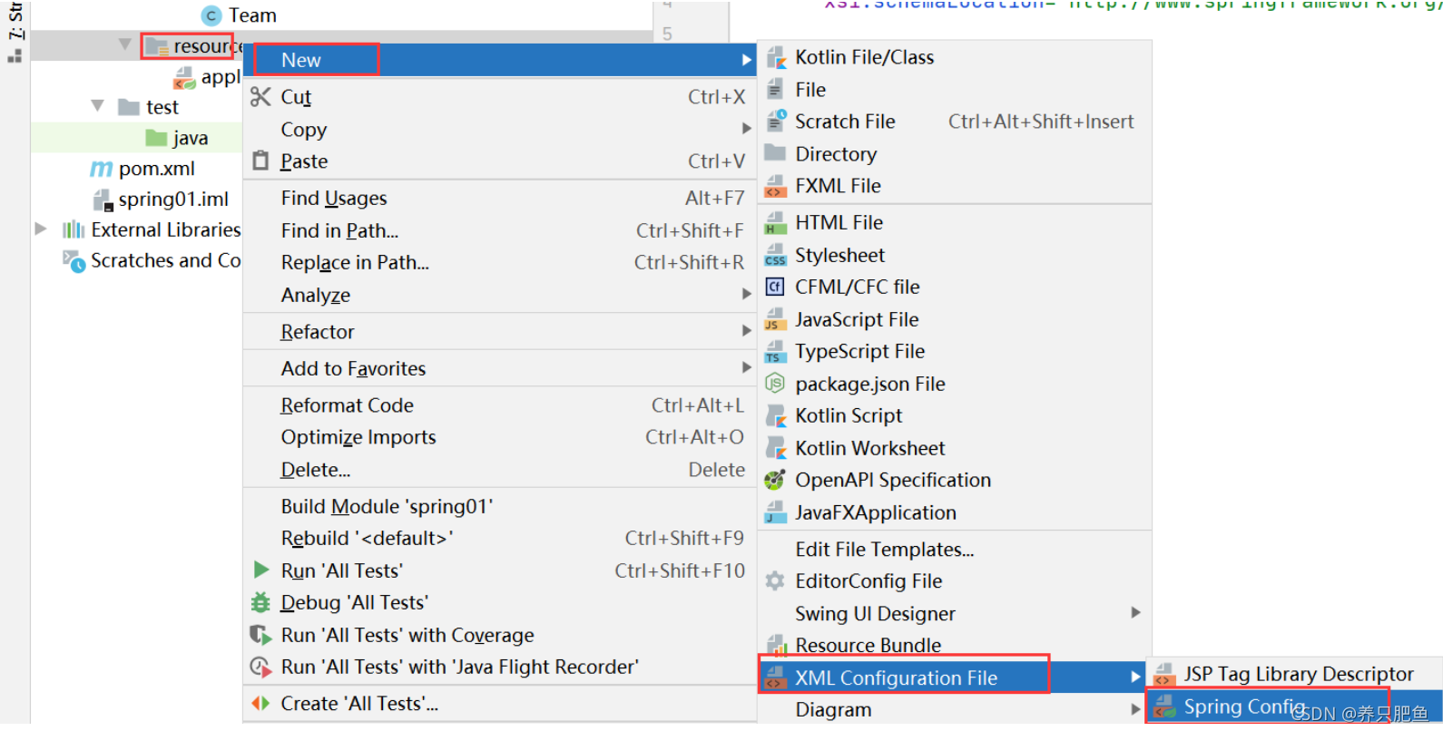Click the JavaScript File icon
Screen dimensions: 1443x731
(775, 319)
